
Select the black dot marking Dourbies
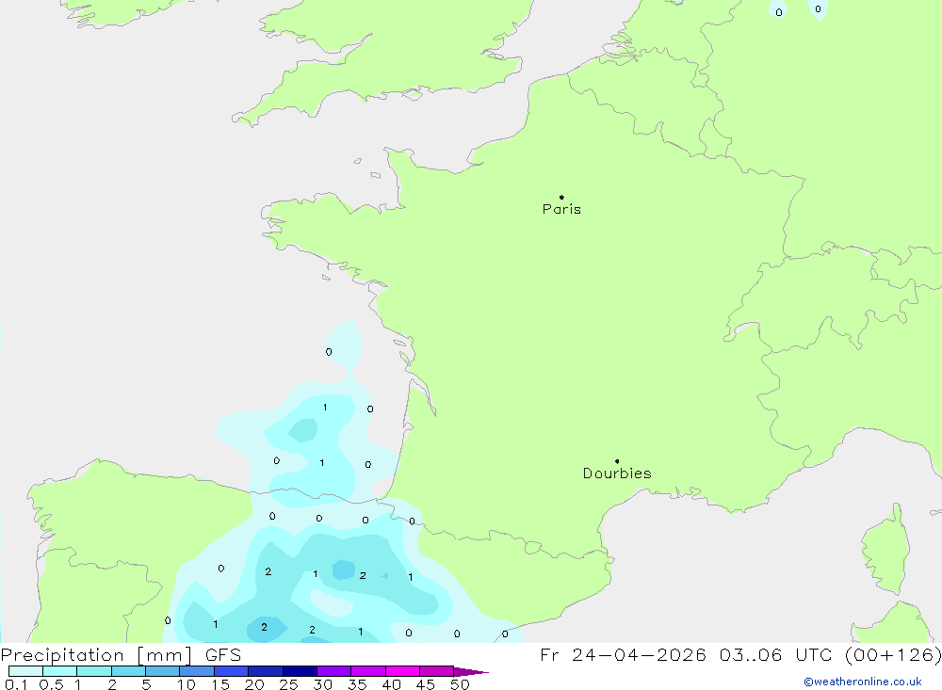[617, 461]
